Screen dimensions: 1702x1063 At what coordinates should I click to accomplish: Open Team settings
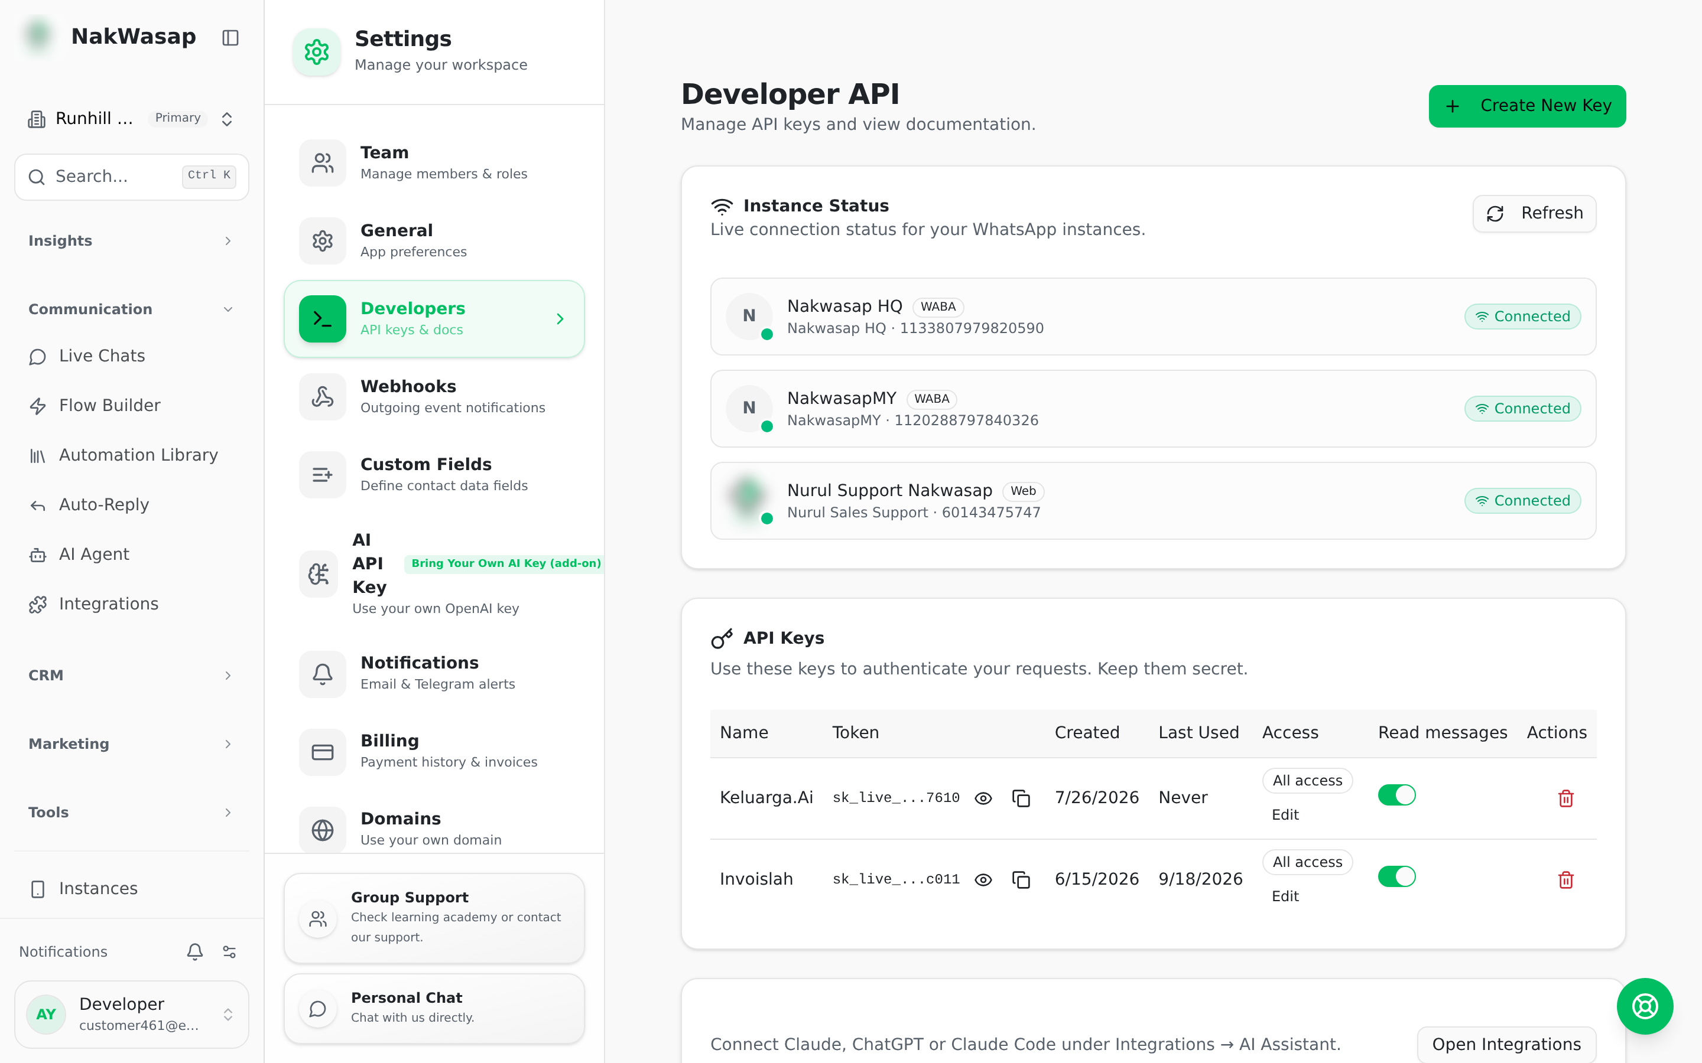click(x=434, y=163)
